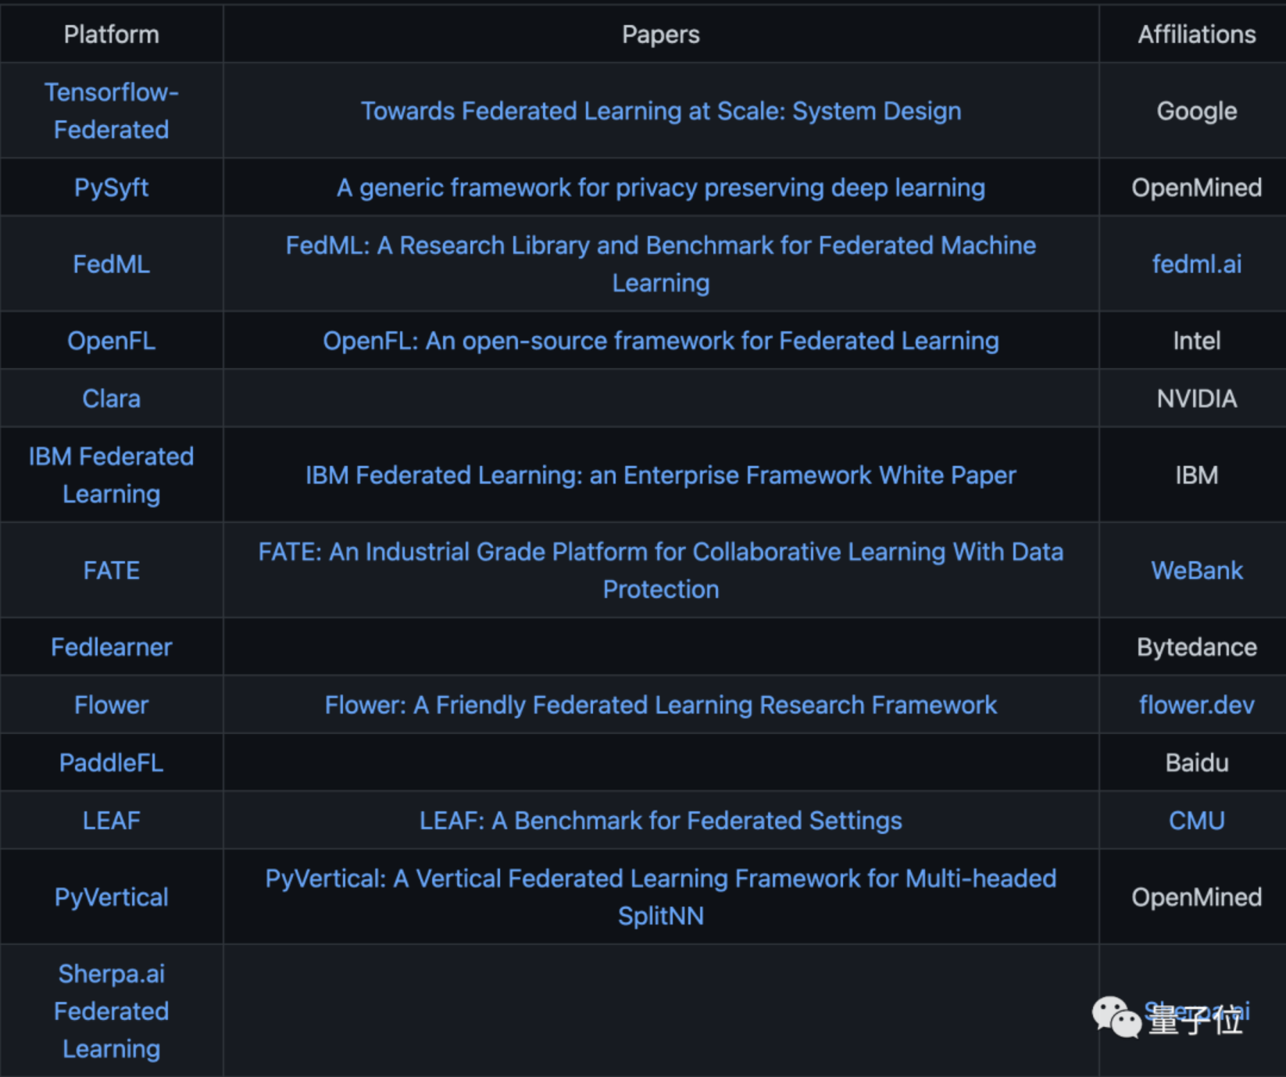This screenshot has height=1077, width=1286.
Task: Open the IBM Federated Learning platform link
Action: click(x=112, y=475)
